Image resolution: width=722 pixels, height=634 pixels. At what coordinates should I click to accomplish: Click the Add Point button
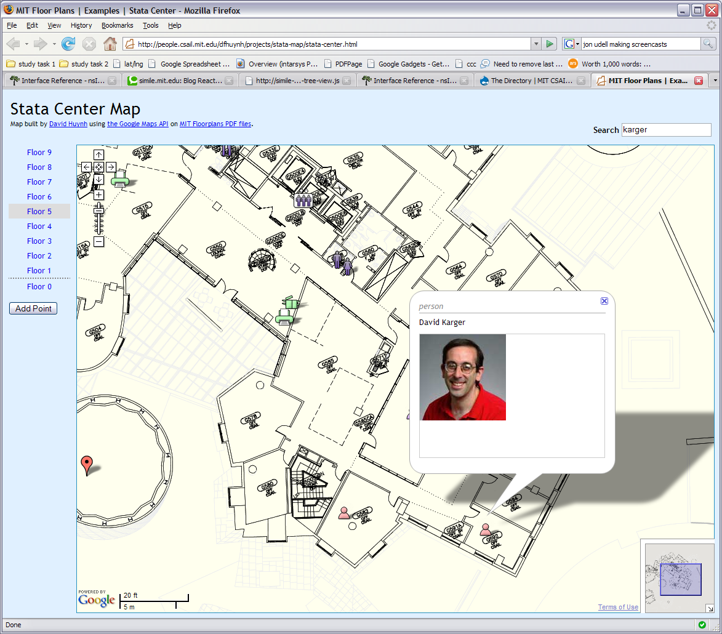33,308
